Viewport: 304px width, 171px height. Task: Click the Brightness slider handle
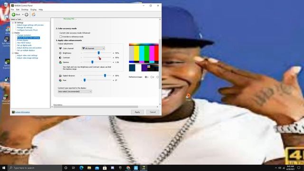[99, 53]
